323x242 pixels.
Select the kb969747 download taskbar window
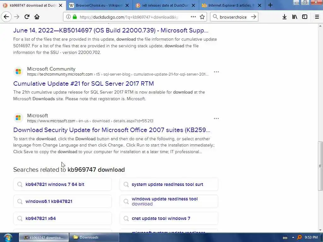click(x=44, y=238)
